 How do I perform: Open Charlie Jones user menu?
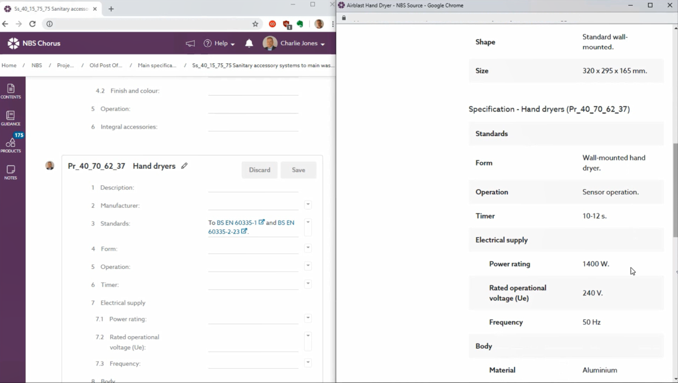[302, 43]
